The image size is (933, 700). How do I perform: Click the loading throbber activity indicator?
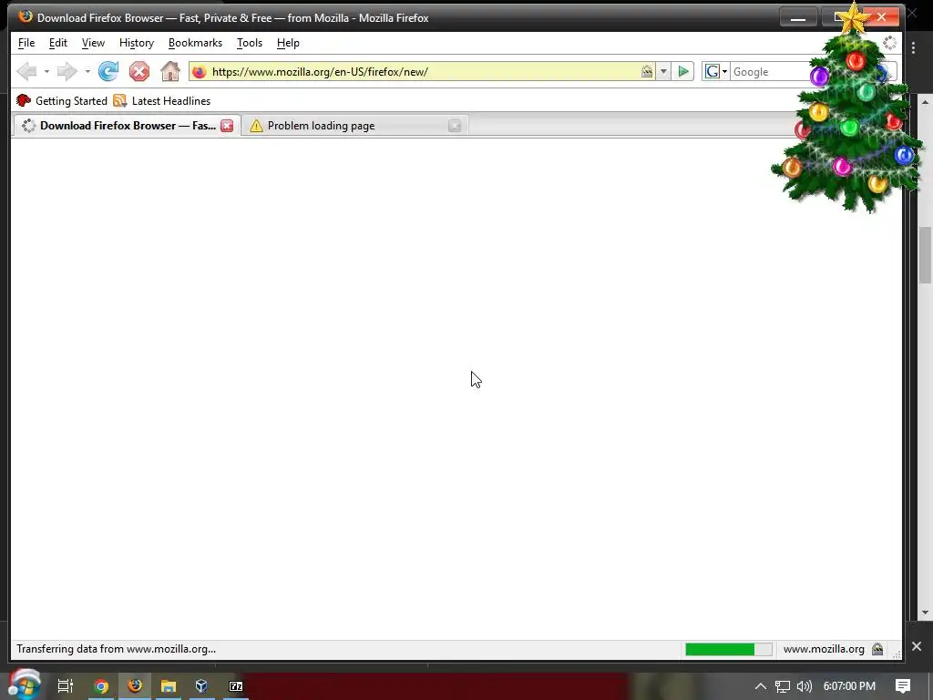(889, 43)
